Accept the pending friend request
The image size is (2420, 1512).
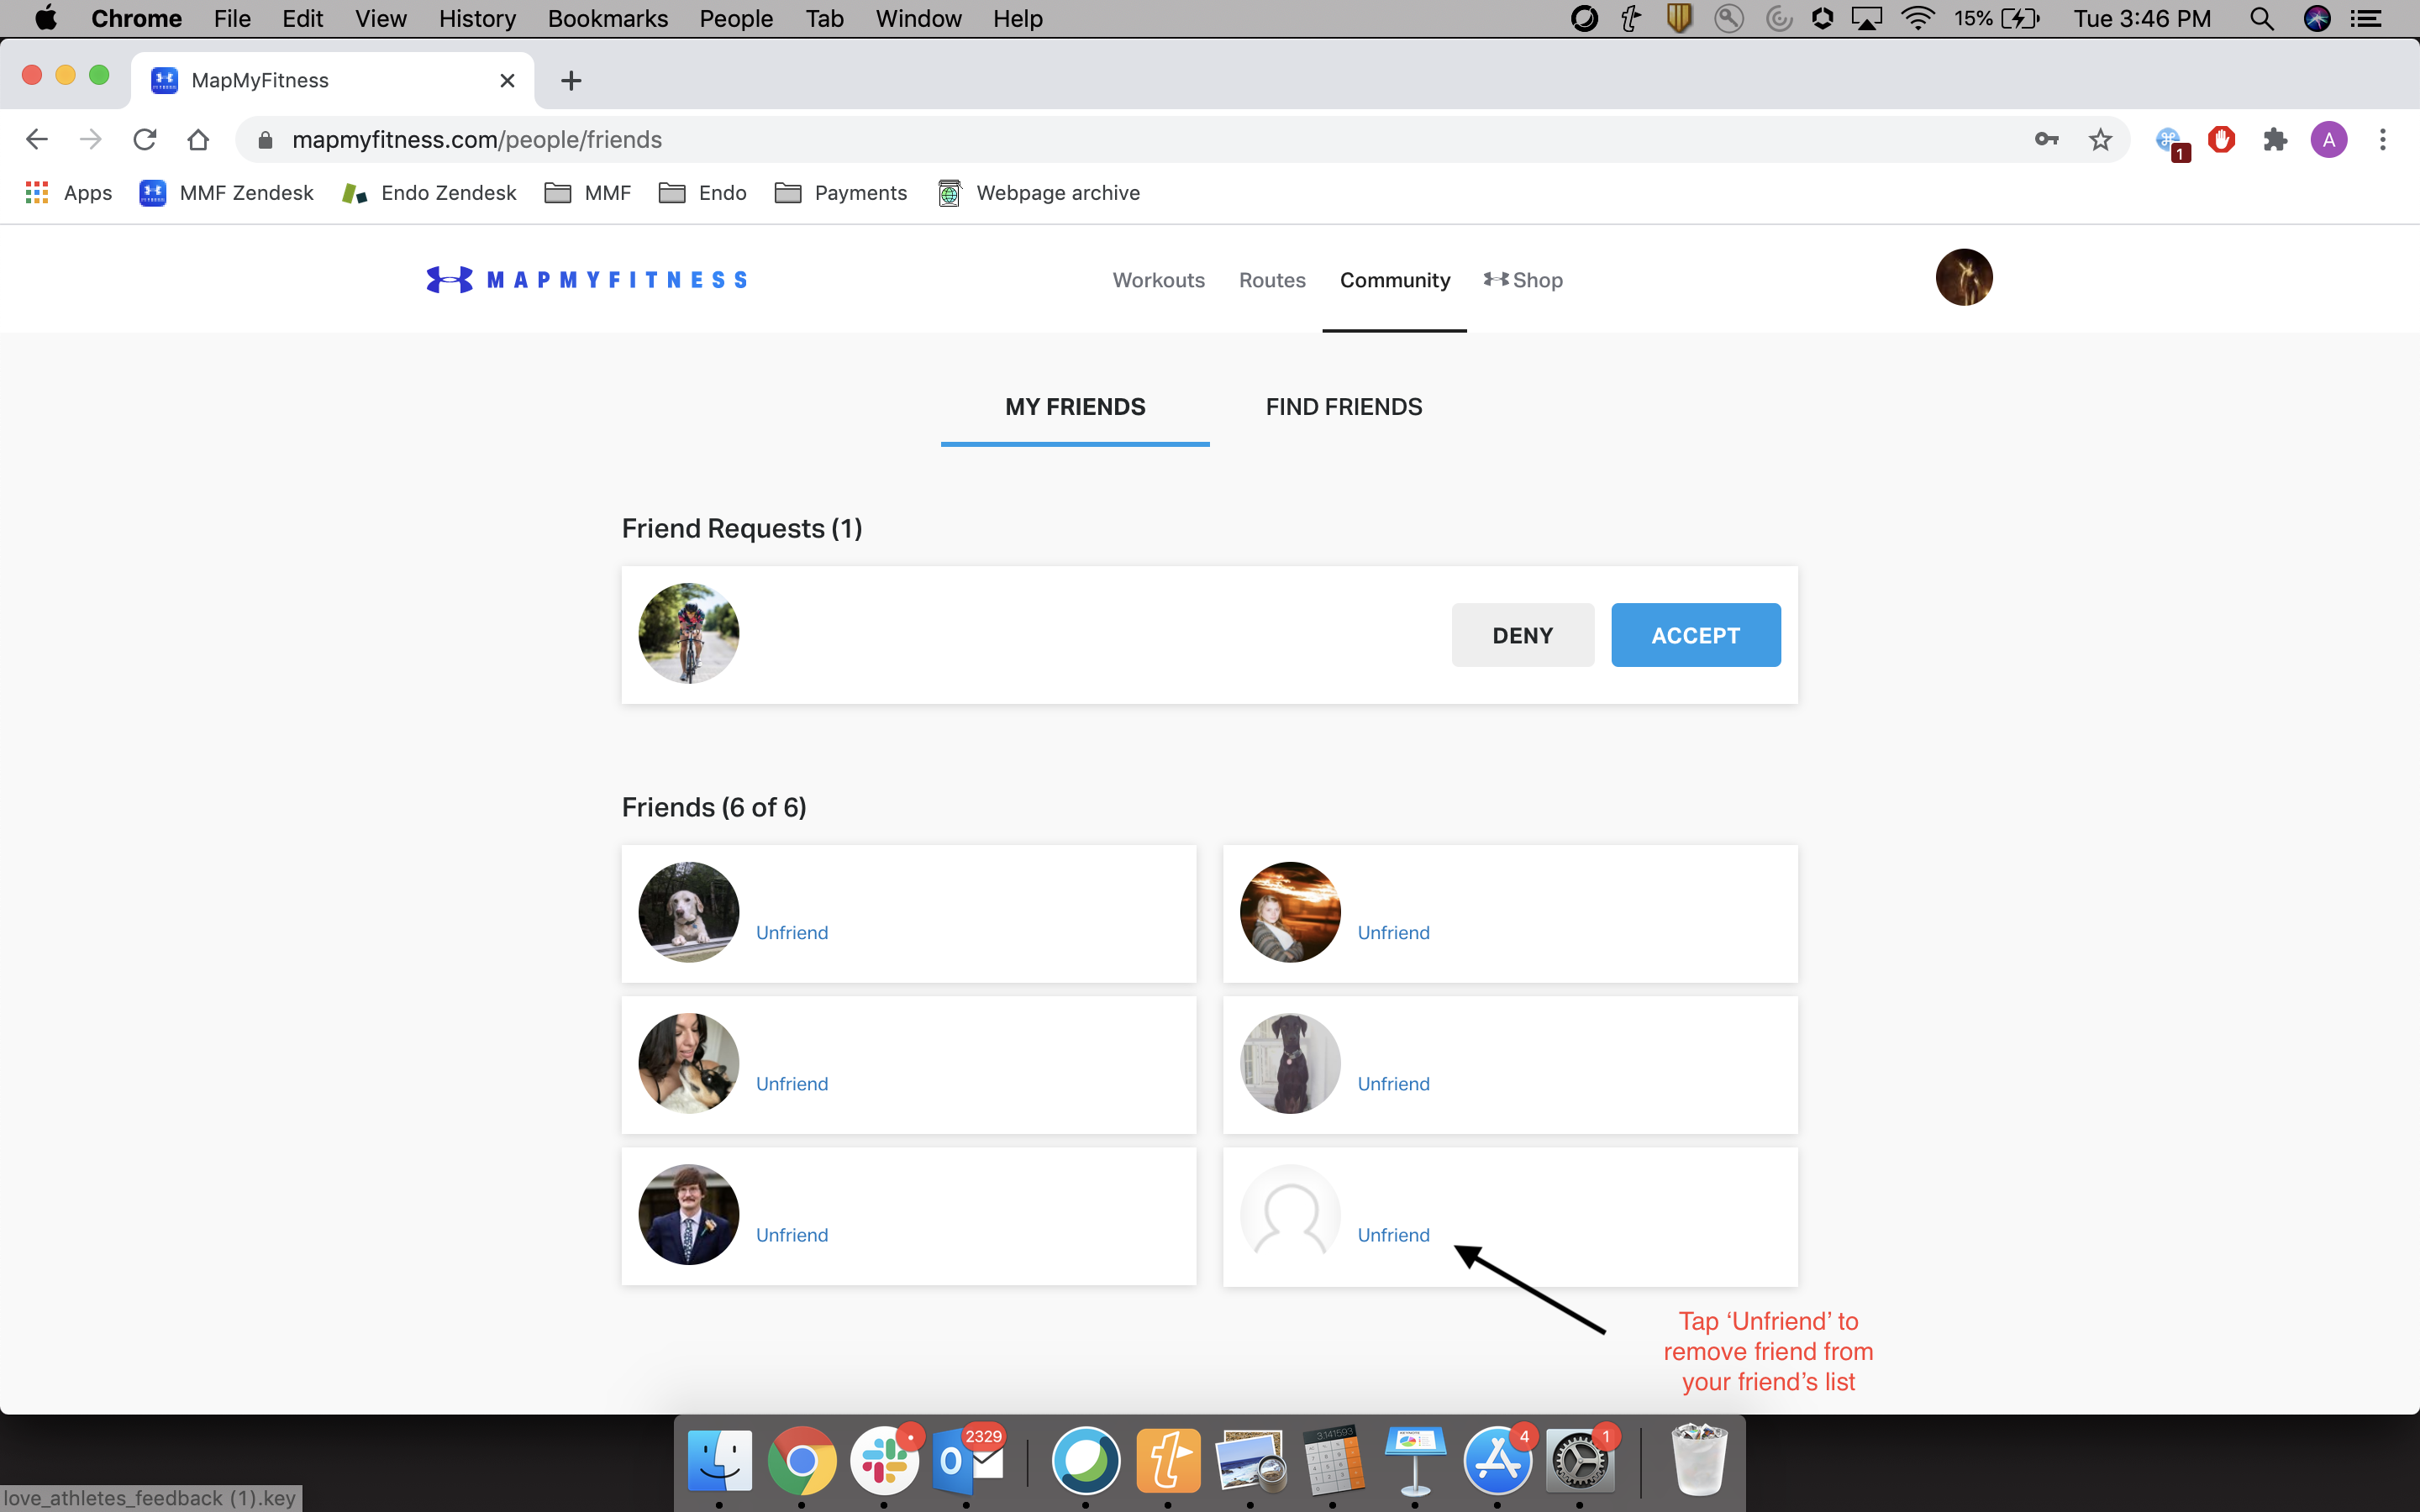pyautogui.click(x=1695, y=634)
